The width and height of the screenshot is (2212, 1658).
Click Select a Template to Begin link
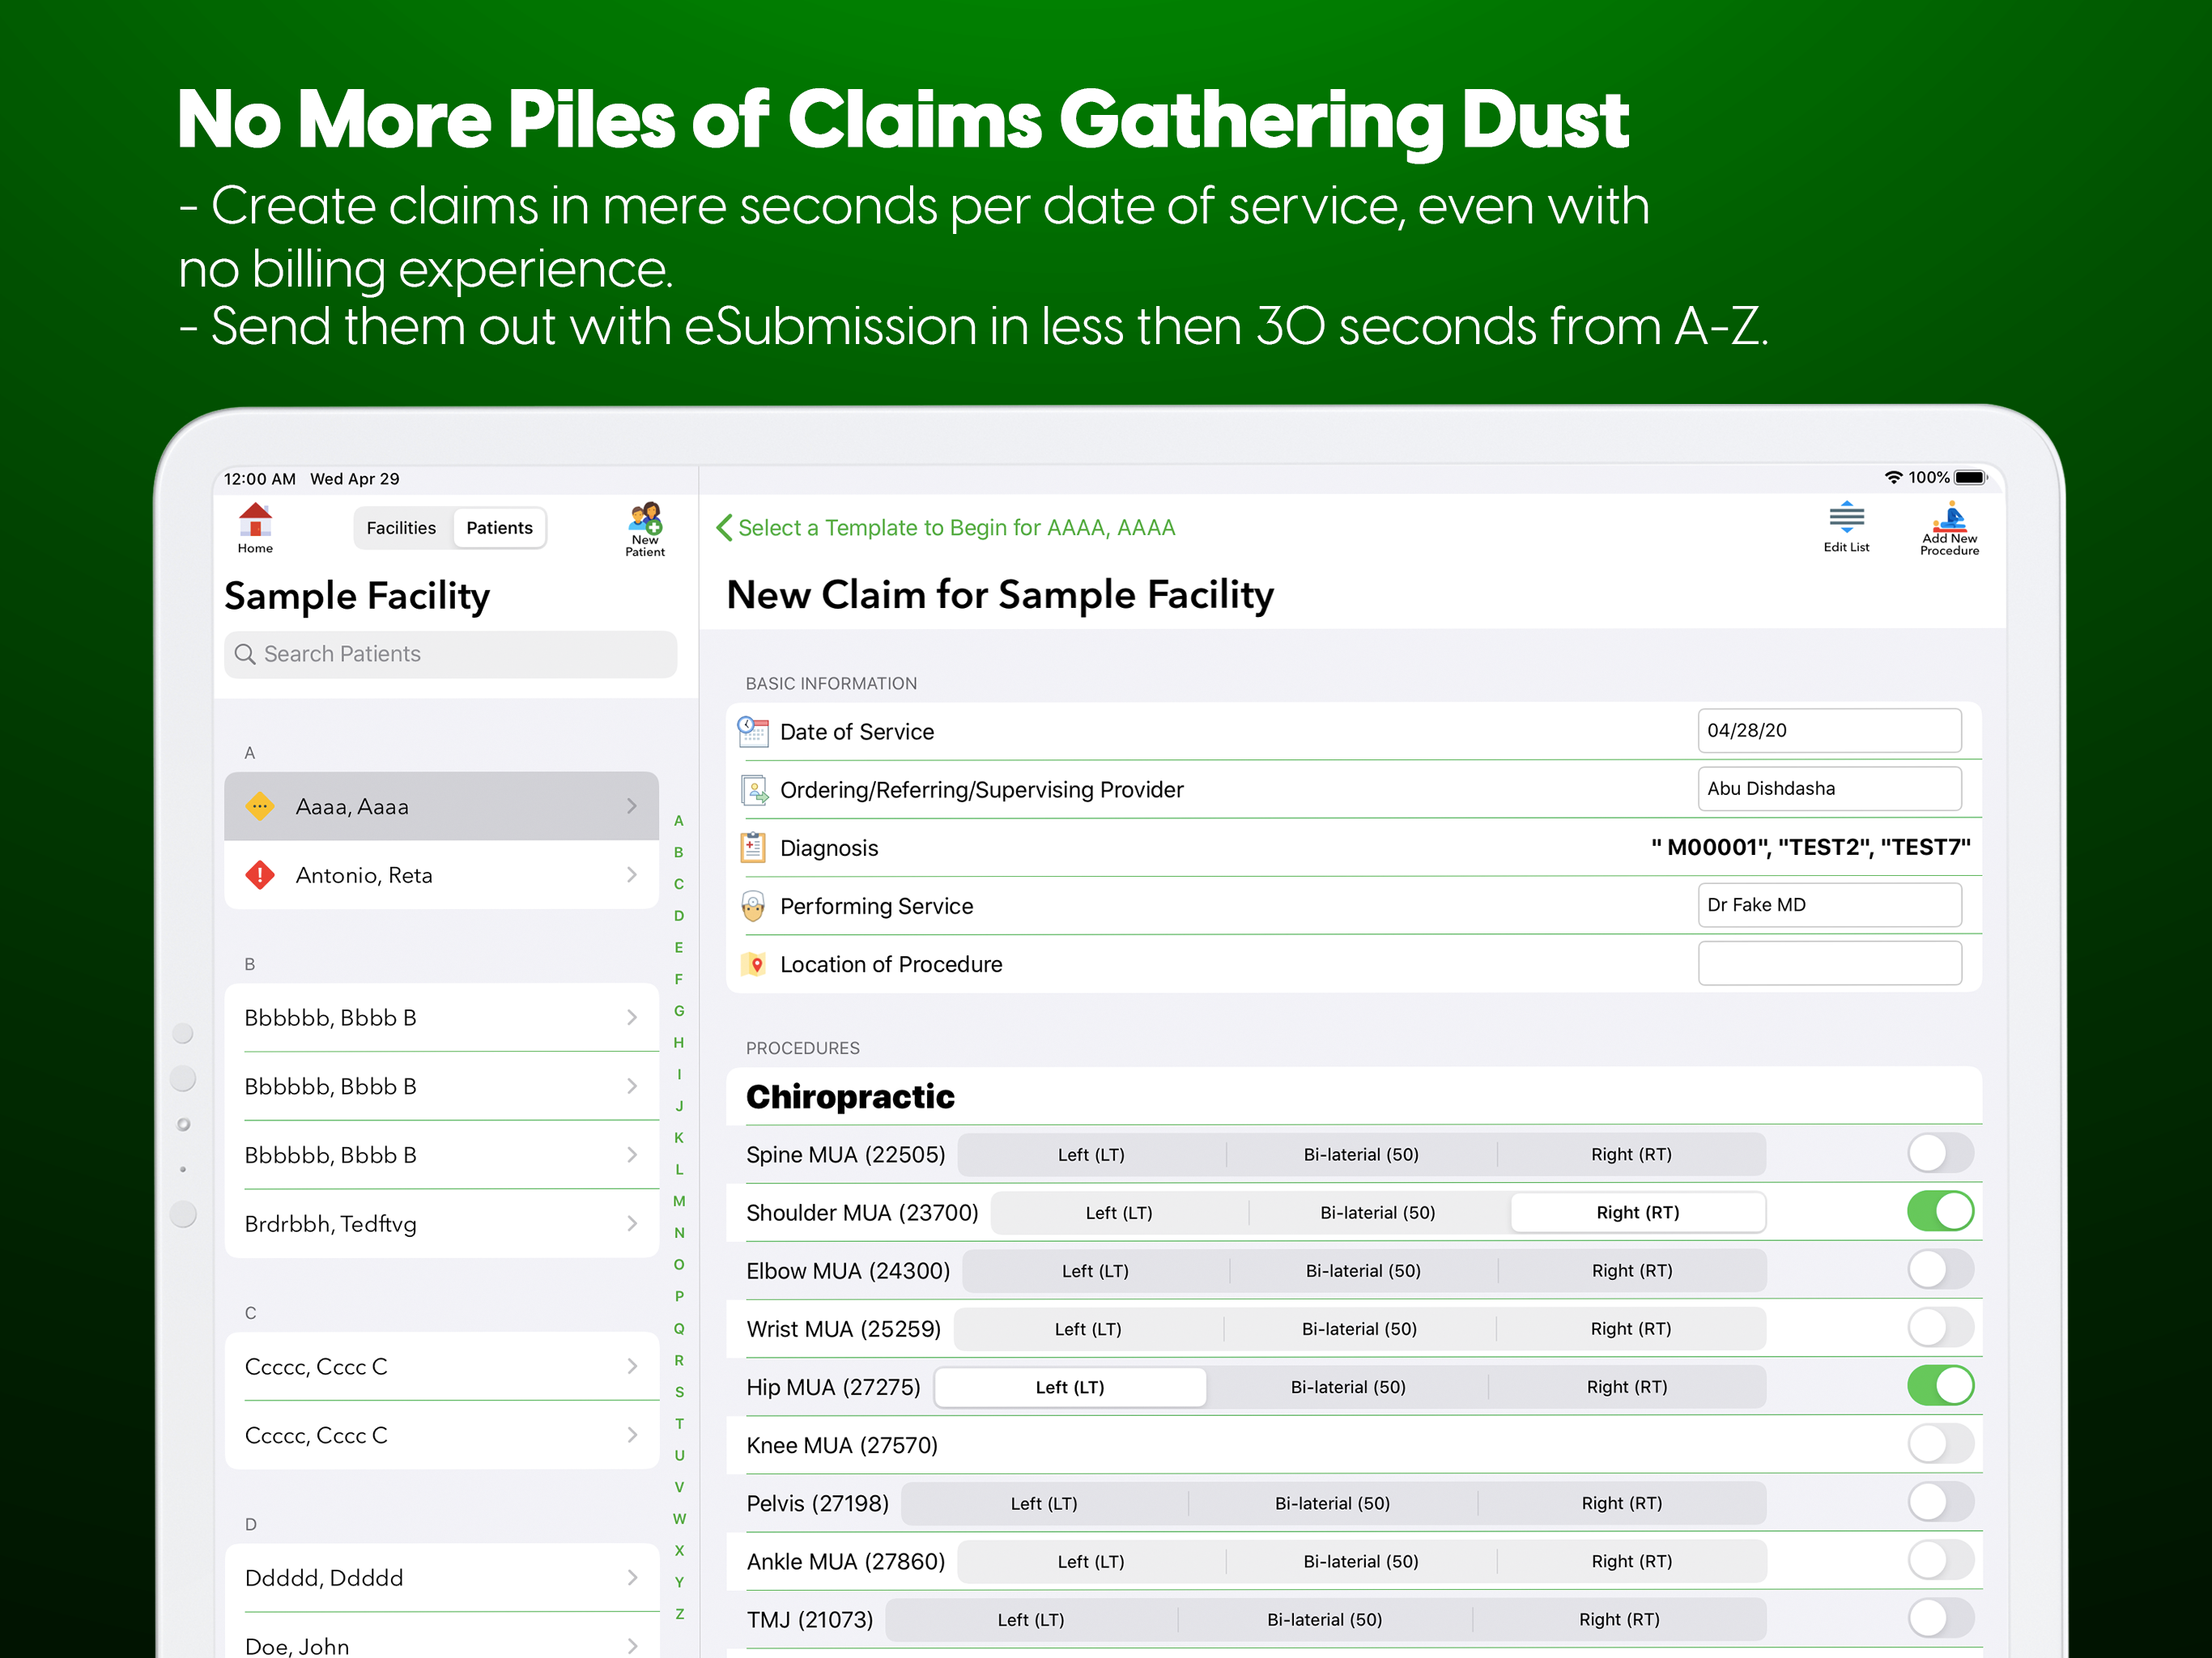(956, 527)
